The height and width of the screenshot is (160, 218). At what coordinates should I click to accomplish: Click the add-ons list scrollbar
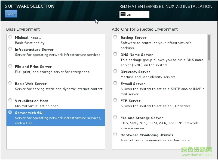click(209, 47)
